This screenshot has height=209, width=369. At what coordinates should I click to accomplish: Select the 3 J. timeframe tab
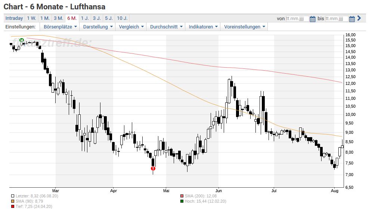tap(97, 18)
